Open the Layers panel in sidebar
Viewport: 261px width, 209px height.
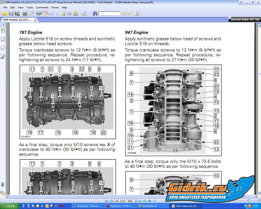point(2,47)
